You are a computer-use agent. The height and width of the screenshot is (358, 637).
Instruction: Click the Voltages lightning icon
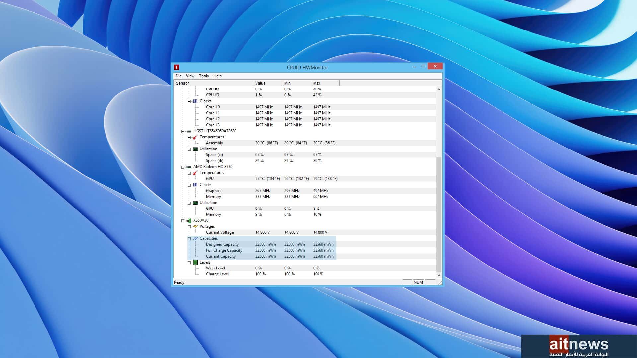pyautogui.click(x=195, y=226)
